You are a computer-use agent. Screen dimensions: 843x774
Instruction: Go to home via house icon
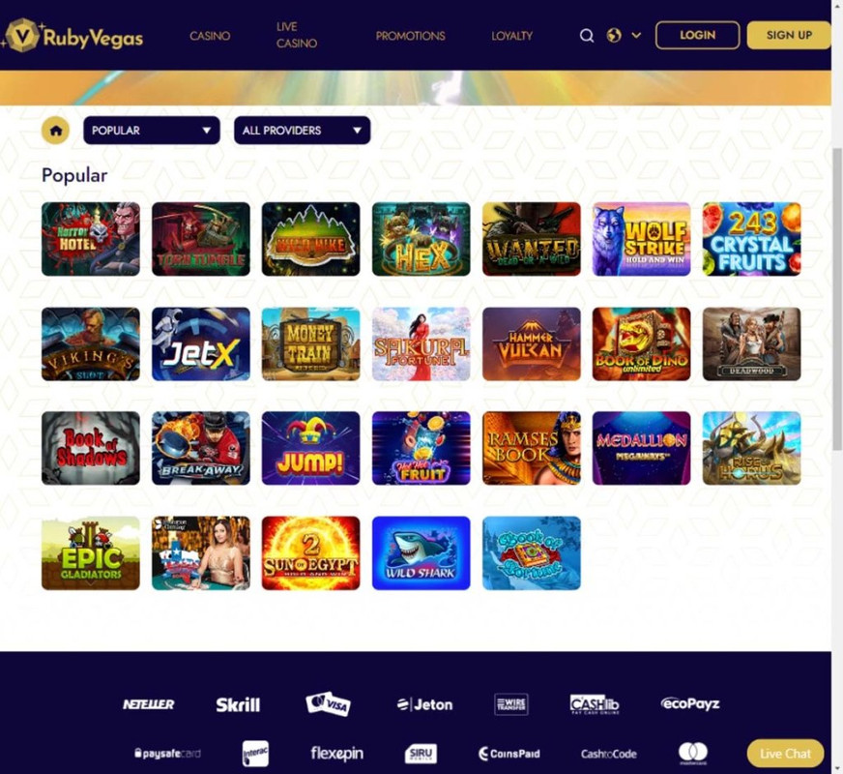pos(56,131)
